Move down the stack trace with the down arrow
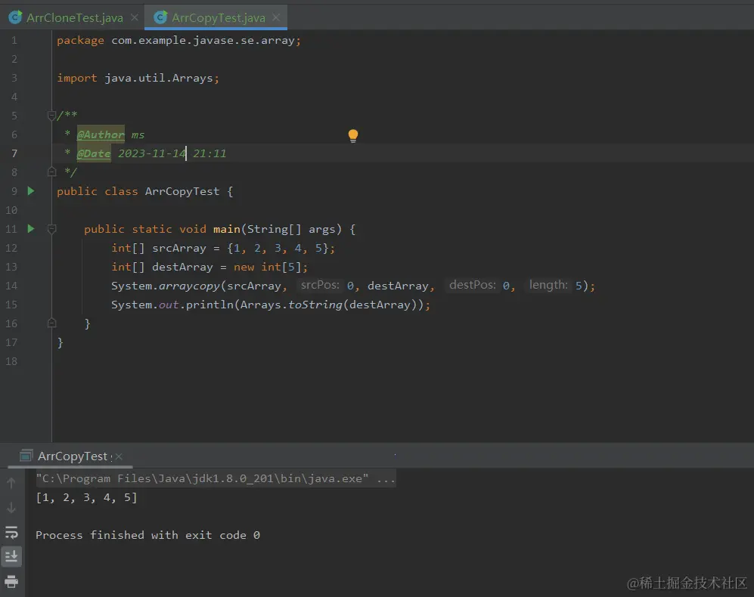This screenshot has width=754, height=597. (x=11, y=508)
